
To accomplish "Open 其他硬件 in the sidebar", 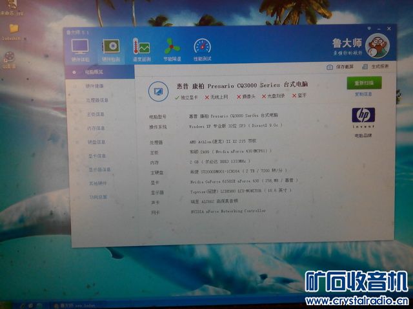I will coord(98,183).
